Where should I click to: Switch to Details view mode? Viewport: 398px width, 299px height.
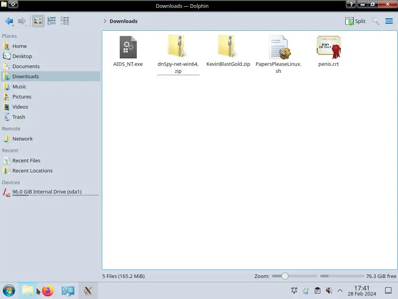pyautogui.click(x=65, y=21)
